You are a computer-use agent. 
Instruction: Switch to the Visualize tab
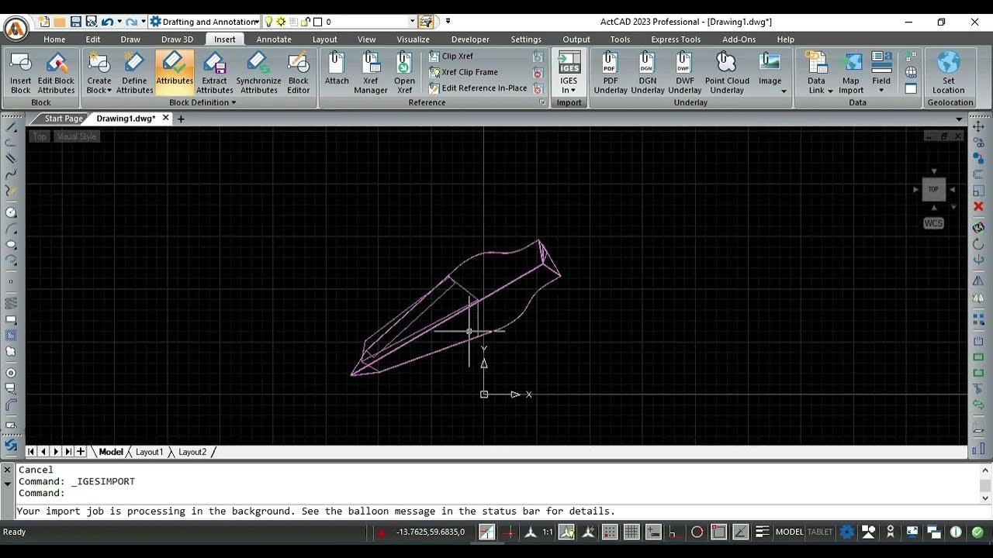(x=413, y=40)
